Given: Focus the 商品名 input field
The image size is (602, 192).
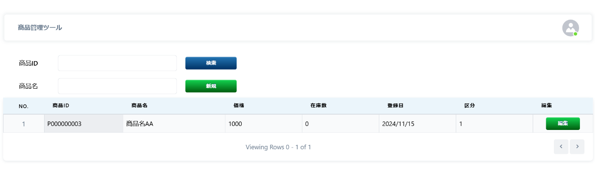Looking at the screenshot, I should pos(117,86).
